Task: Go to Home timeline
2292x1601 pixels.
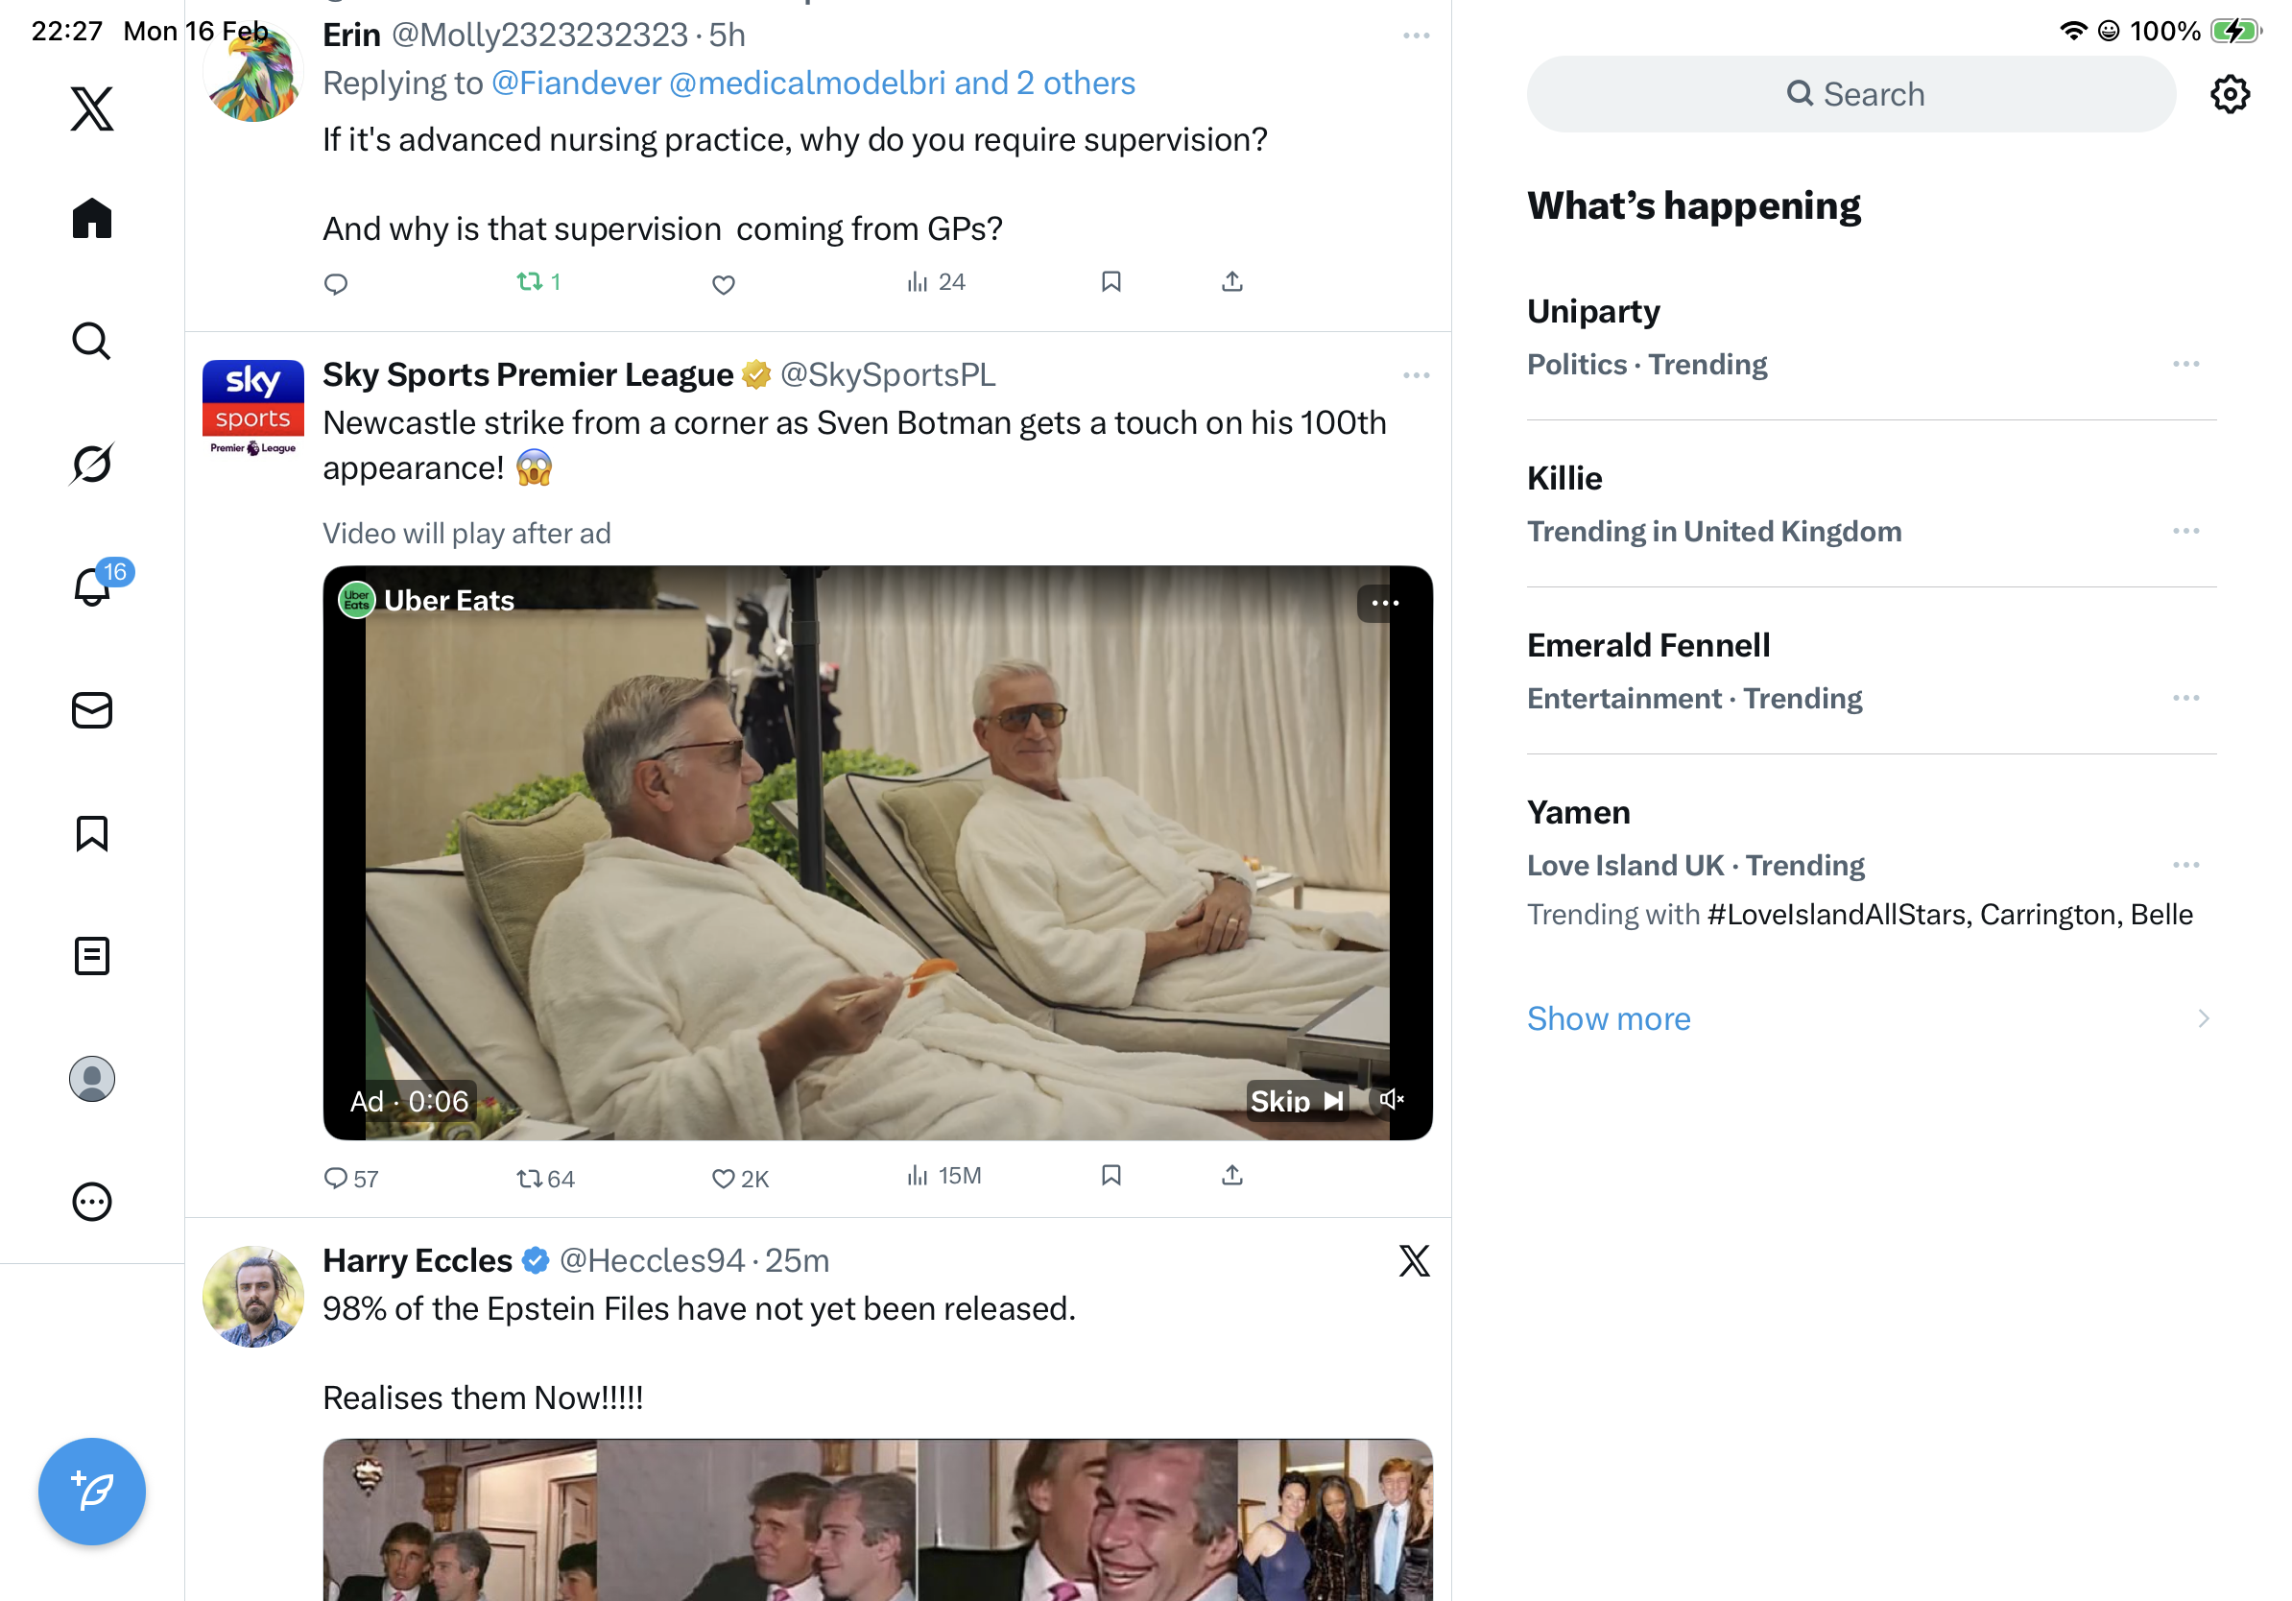Action: tap(92, 218)
